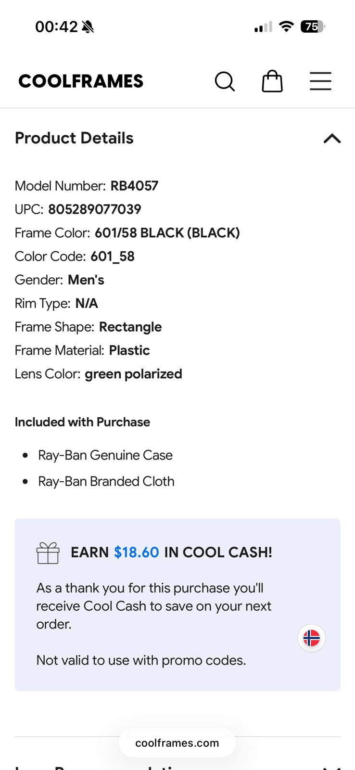
Task: Go home via the COOLFRAMES logo
Action: coord(81,81)
